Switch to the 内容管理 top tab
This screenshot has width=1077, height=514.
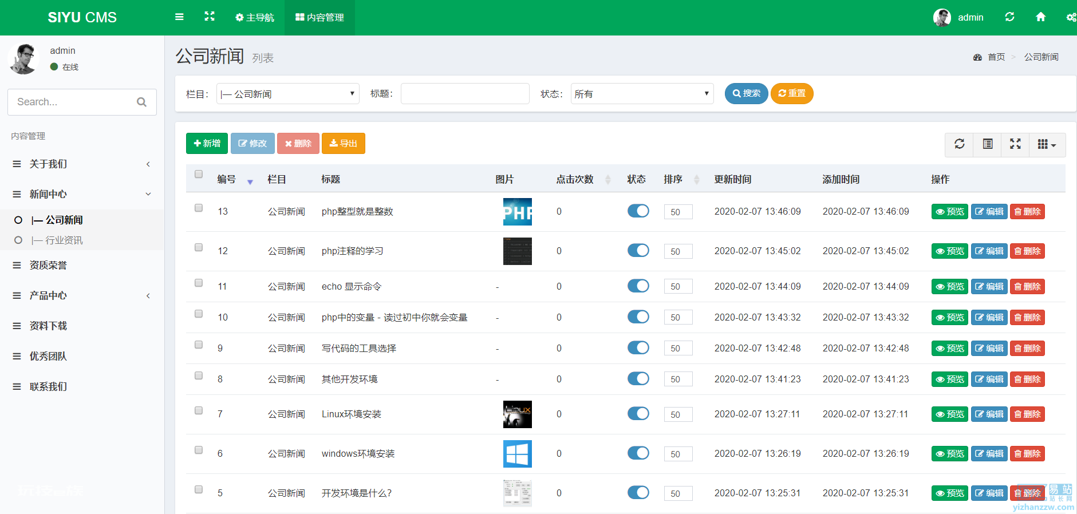[319, 18]
